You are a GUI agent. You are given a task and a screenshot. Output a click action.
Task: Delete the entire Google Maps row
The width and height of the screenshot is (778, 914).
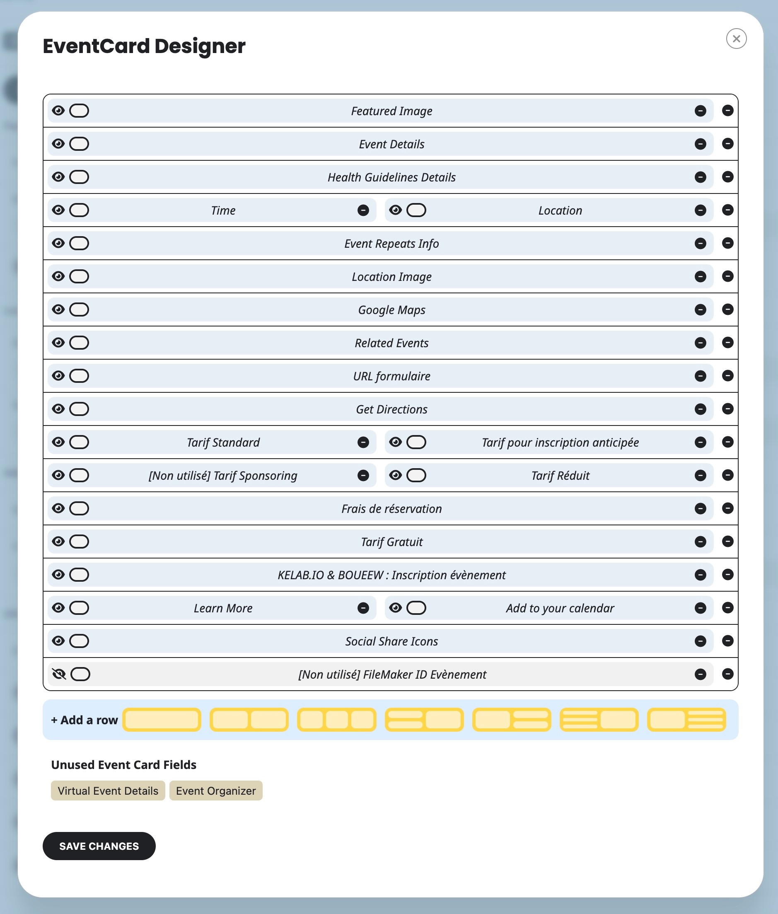click(x=727, y=309)
